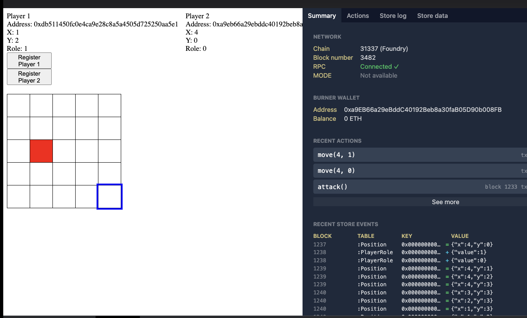
Task: Click the BLOCK column header
Action: click(x=322, y=236)
